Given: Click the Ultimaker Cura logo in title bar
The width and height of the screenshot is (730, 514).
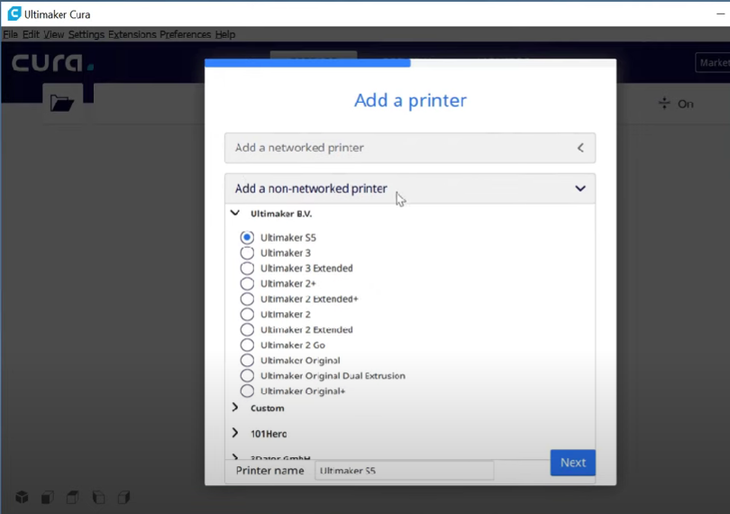Looking at the screenshot, I should [14, 14].
